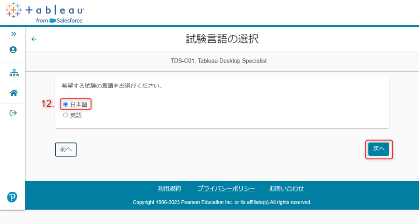Select the 日本語 radio button
419x224 pixels.
coord(65,104)
